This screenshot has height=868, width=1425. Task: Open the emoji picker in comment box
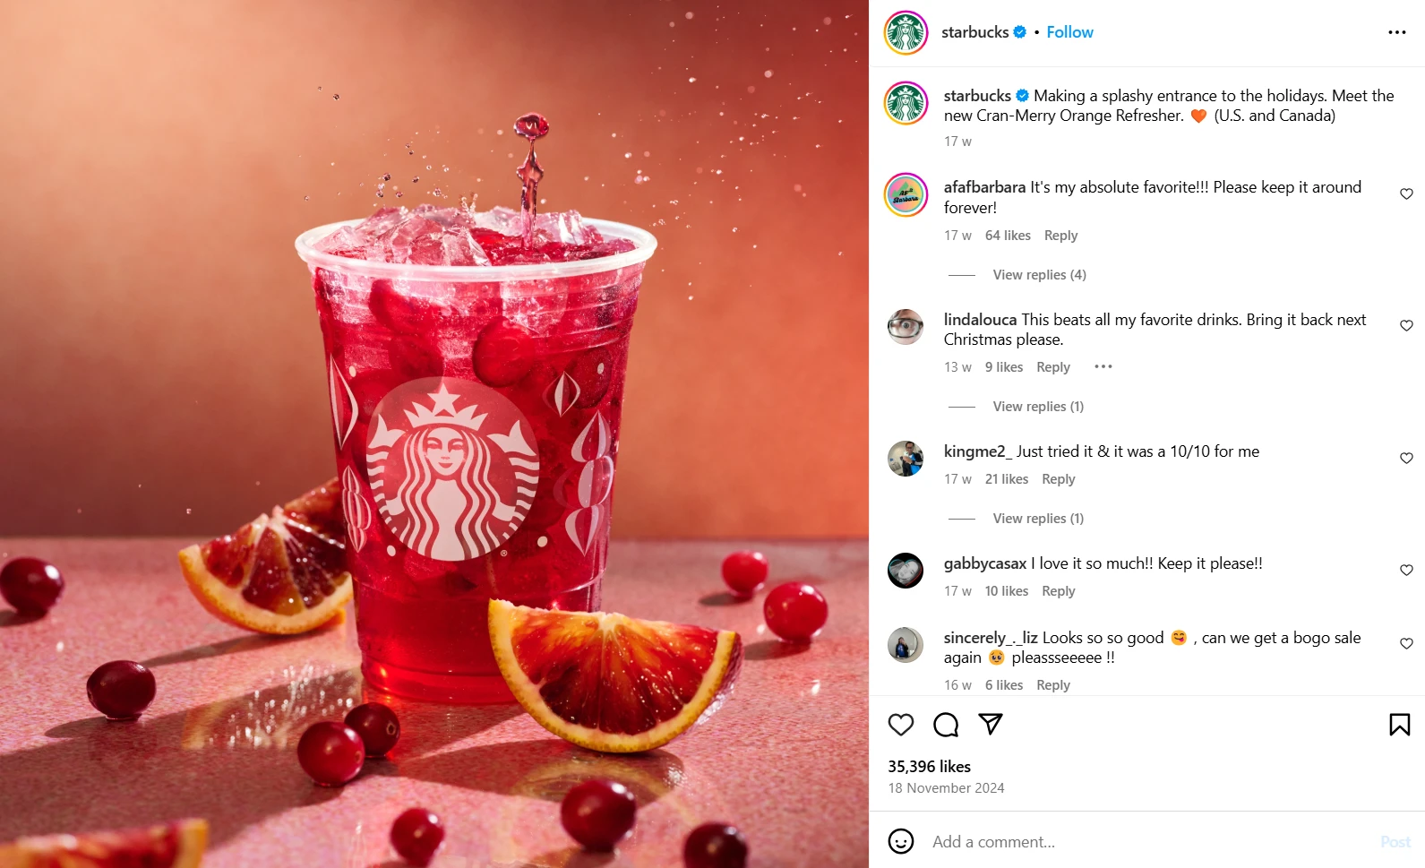pyautogui.click(x=901, y=841)
